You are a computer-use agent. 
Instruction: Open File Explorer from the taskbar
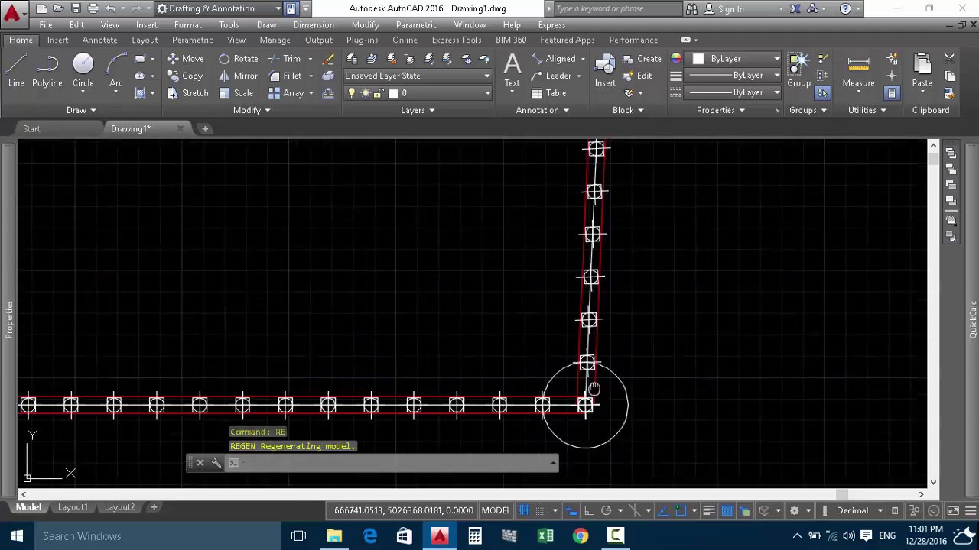coord(334,535)
